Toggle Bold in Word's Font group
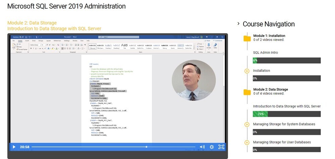 tap(31, 48)
